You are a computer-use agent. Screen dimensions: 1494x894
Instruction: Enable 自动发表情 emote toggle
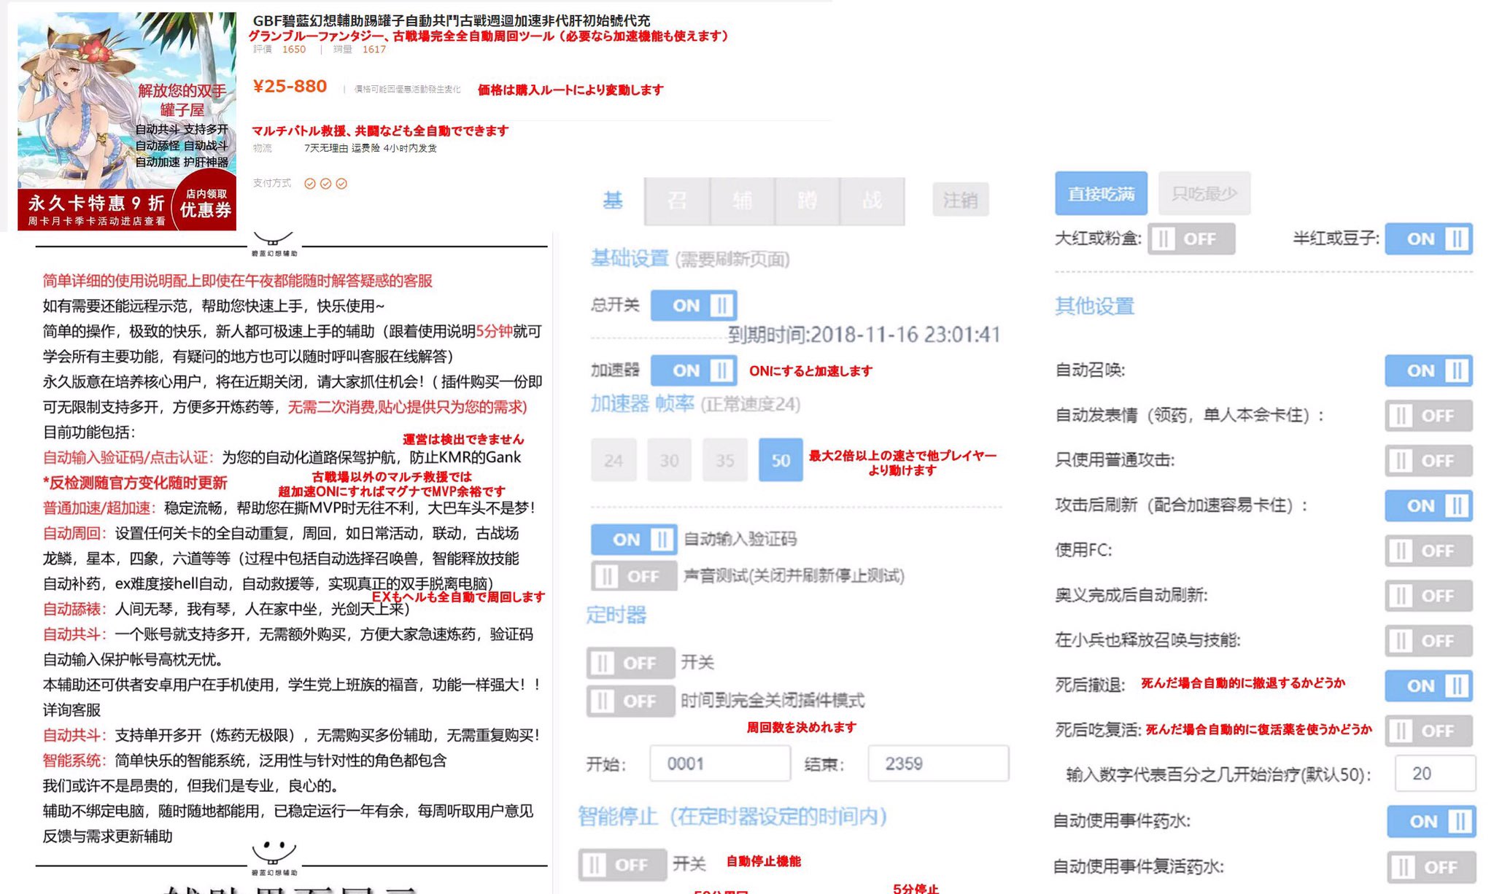pos(1428,416)
